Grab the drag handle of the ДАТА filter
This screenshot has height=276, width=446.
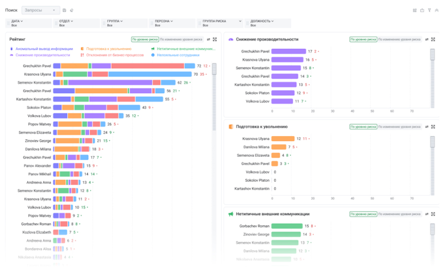(x=8, y=23)
